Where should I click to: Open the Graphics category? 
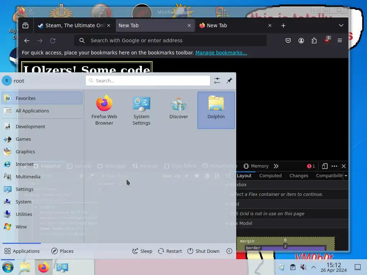coord(42,151)
